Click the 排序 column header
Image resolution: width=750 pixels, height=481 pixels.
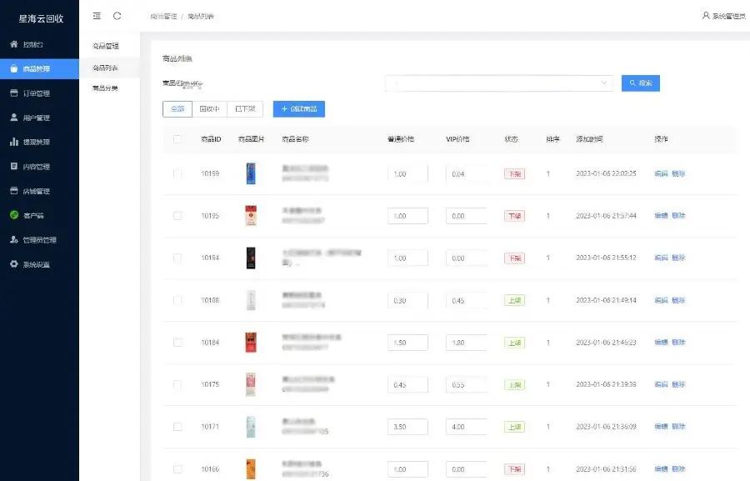coord(553,139)
